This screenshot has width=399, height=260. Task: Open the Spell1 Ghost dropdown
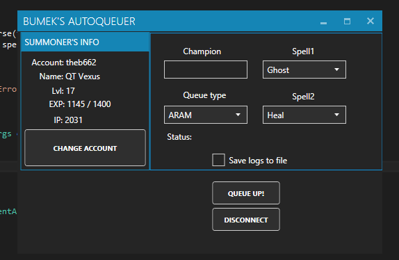pos(304,70)
